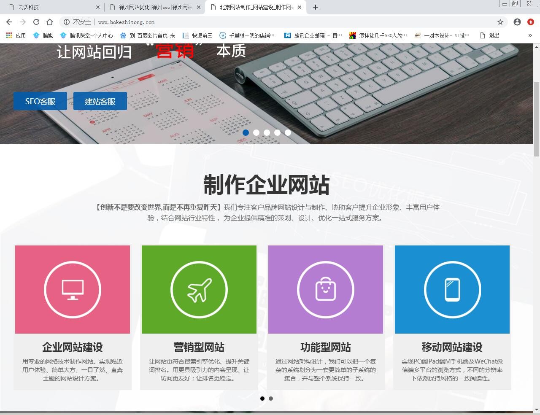Bookmark this page with the star icon

point(500,22)
